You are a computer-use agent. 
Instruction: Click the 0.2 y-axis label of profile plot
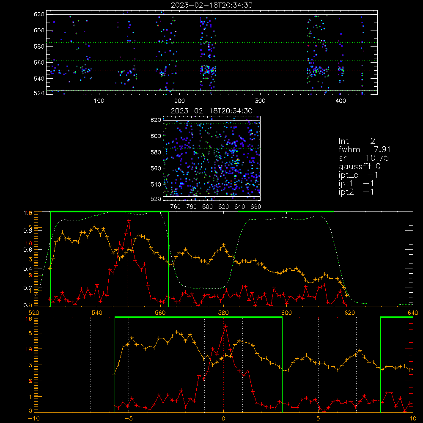tap(28, 288)
